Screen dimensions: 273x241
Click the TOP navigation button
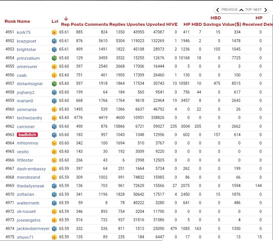click(x=248, y=10)
